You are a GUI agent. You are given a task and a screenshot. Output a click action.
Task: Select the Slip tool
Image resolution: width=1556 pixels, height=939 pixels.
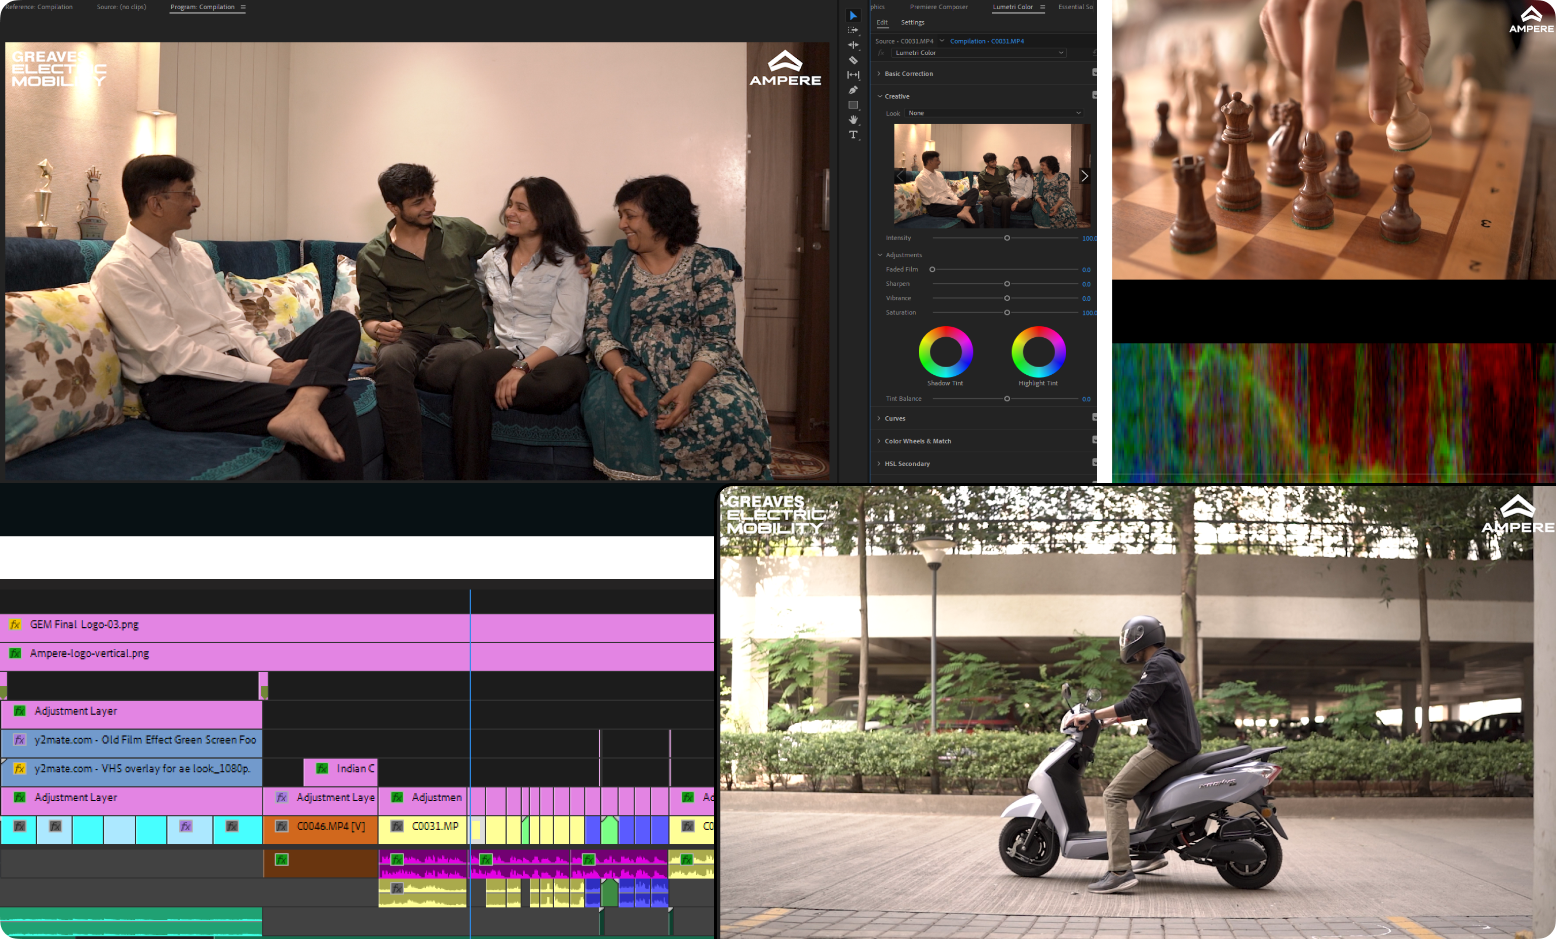point(853,74)
